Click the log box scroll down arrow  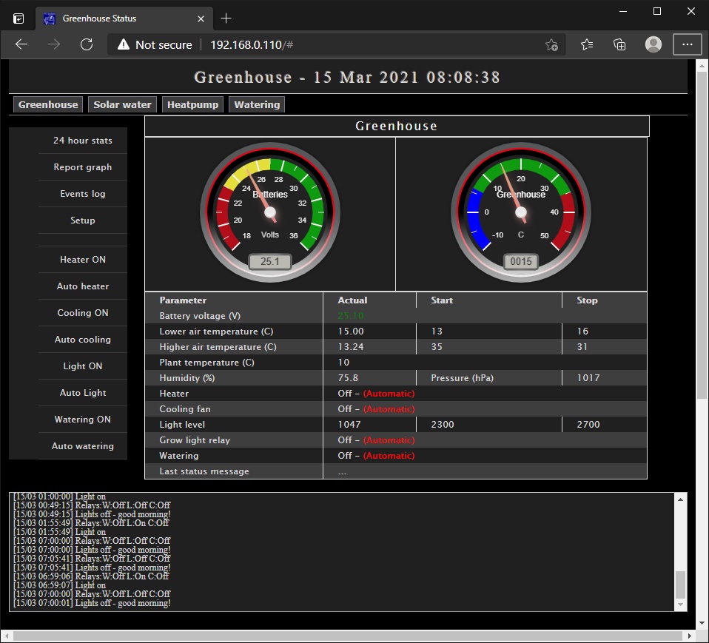pos(681,605)
